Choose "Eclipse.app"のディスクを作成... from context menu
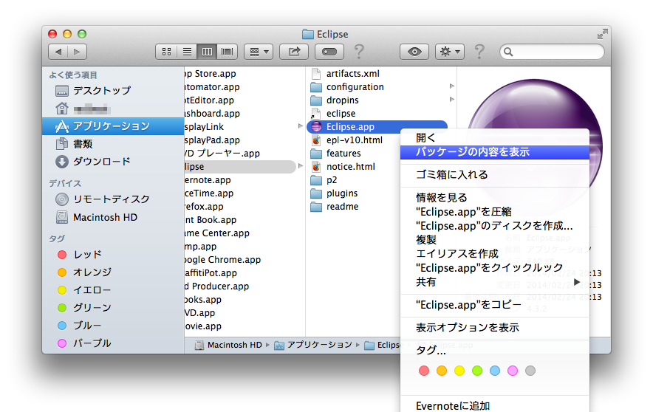 pos(495,226)
